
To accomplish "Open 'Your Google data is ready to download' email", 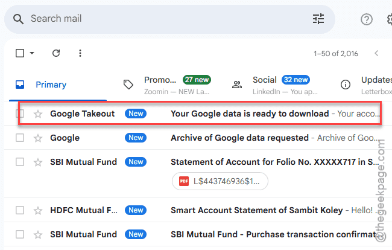I will (250, 114).
